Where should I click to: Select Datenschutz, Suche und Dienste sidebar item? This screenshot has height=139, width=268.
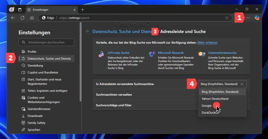pyautogui.click(x=47, y=59)
